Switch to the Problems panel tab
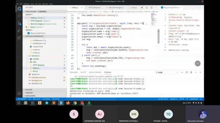This screenshot has width=220, height=123. (x=74, y=72)
